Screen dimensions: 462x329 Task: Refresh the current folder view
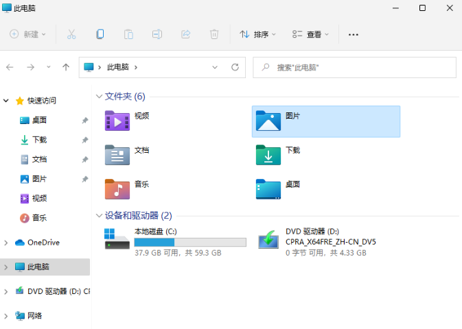(235, 67)
